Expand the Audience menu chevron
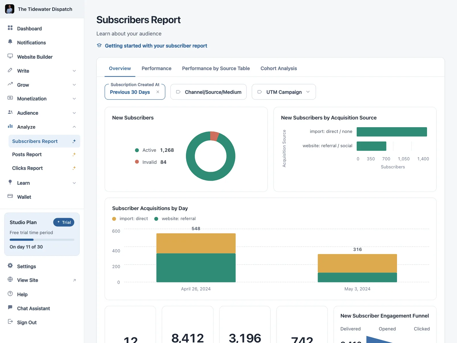Screen dimensions: 457x343 coord(74,113)
